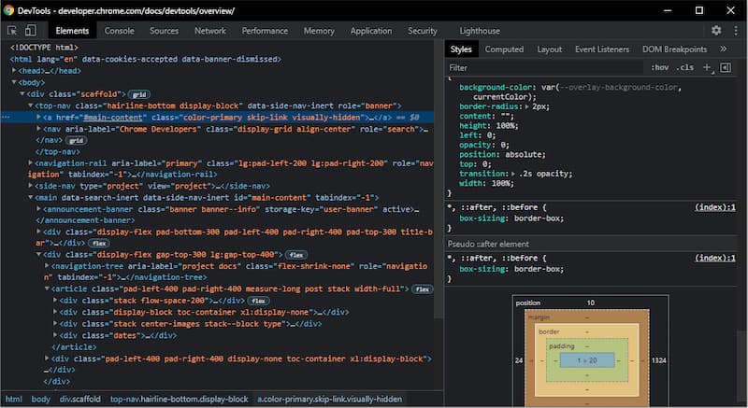Open DOM Breakpoints tab

(674, 49)
